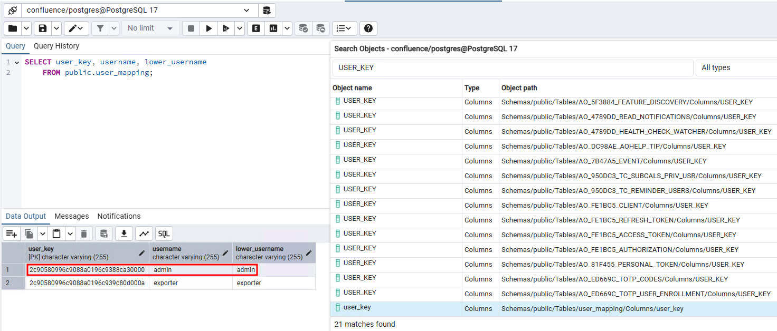Click the Rollback transaction icon

coord(321,28)
